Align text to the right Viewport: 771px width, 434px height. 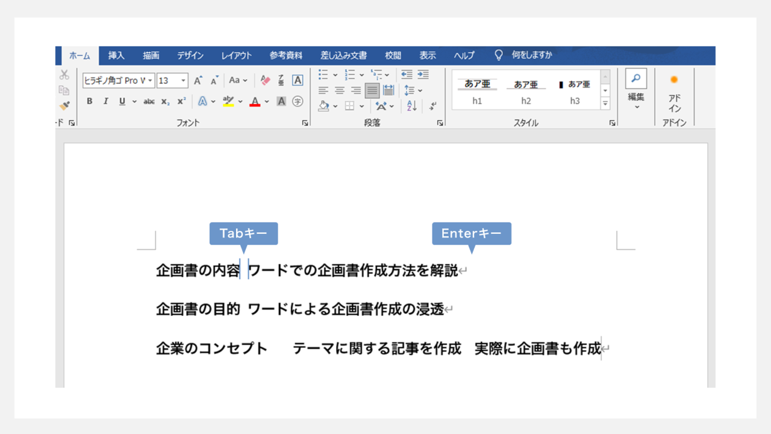(356, 90)
